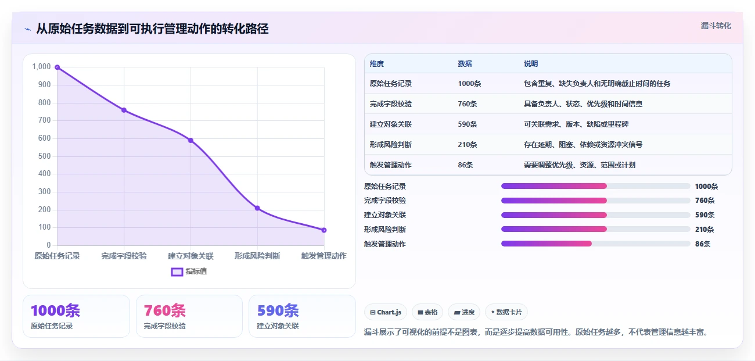The width and height of the screenshot is (755, 361).
Task: Click the 建立对象关联 progress bar
Action: [595, 215]
